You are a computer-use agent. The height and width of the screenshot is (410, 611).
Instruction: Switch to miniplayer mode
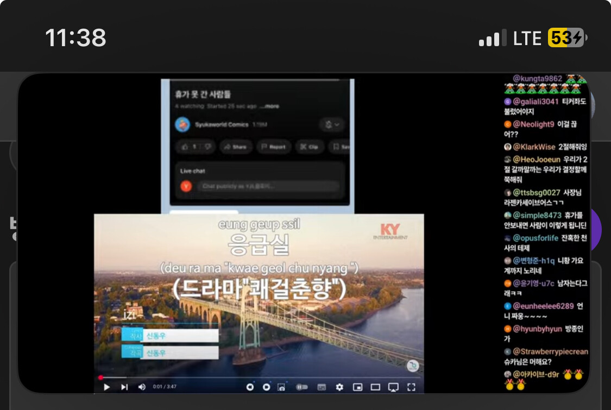tap(357, 387)
